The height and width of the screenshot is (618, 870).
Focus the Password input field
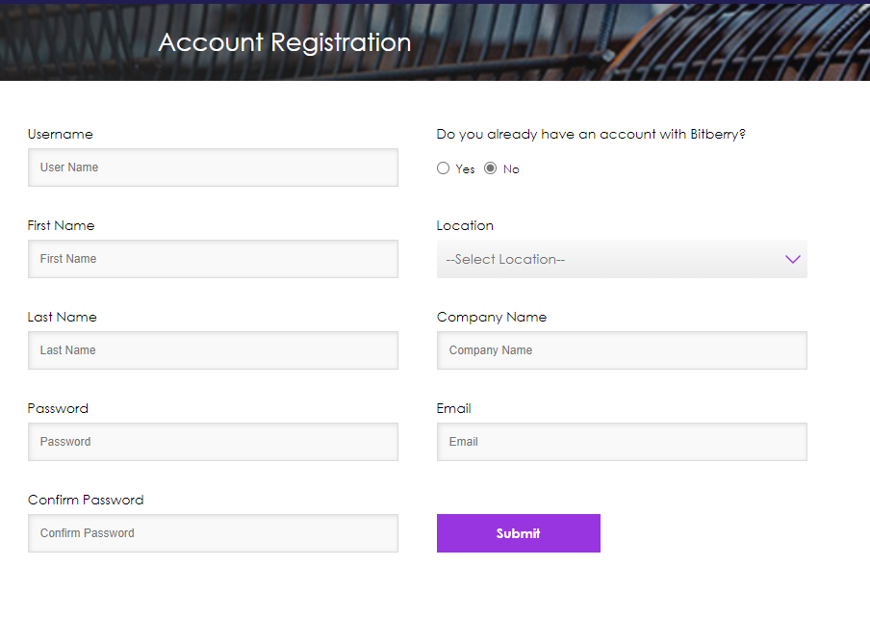tap(213, 442)
